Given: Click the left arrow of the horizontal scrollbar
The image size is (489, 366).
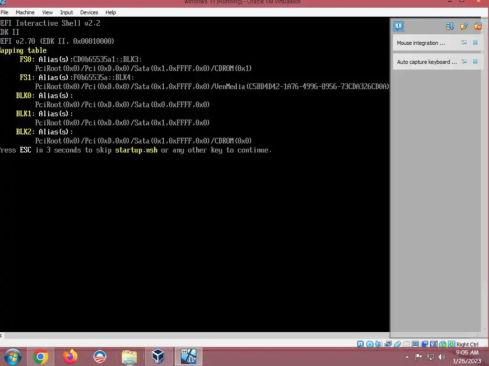Looking at the screenshot, I should 1,335.
